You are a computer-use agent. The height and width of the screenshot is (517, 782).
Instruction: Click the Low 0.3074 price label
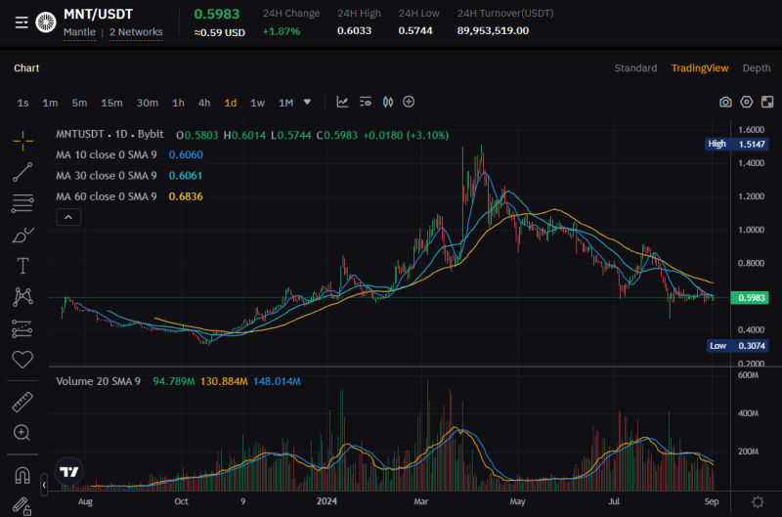click(737, 346)
